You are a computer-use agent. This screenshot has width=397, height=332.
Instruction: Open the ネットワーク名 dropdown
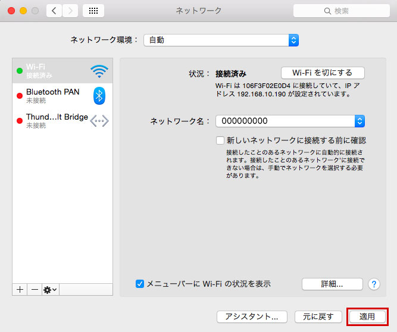290,121
